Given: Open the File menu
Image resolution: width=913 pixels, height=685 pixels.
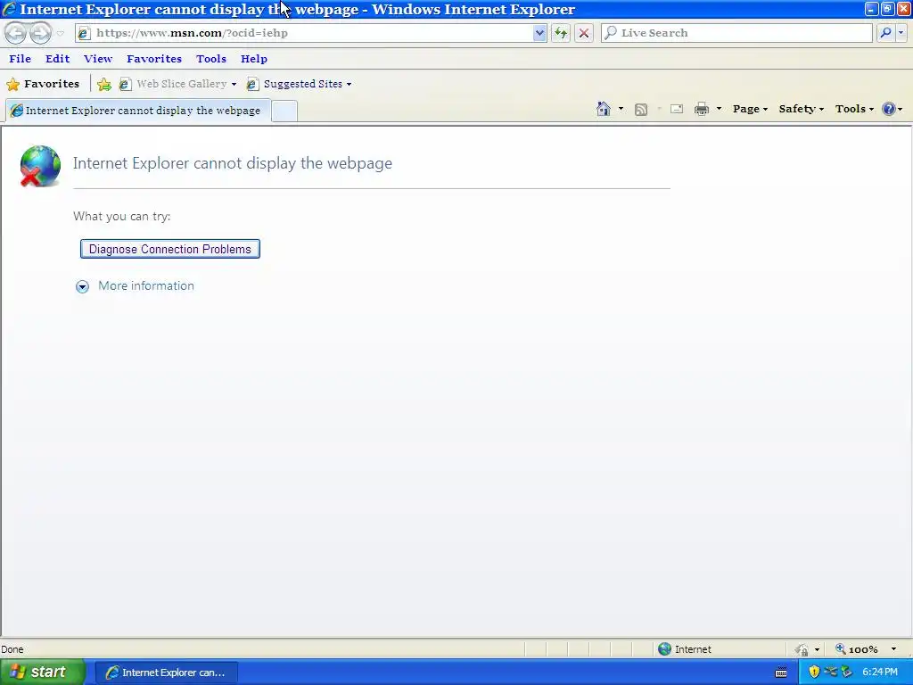Looking at the screenshot, I should [x=20, y=59].
